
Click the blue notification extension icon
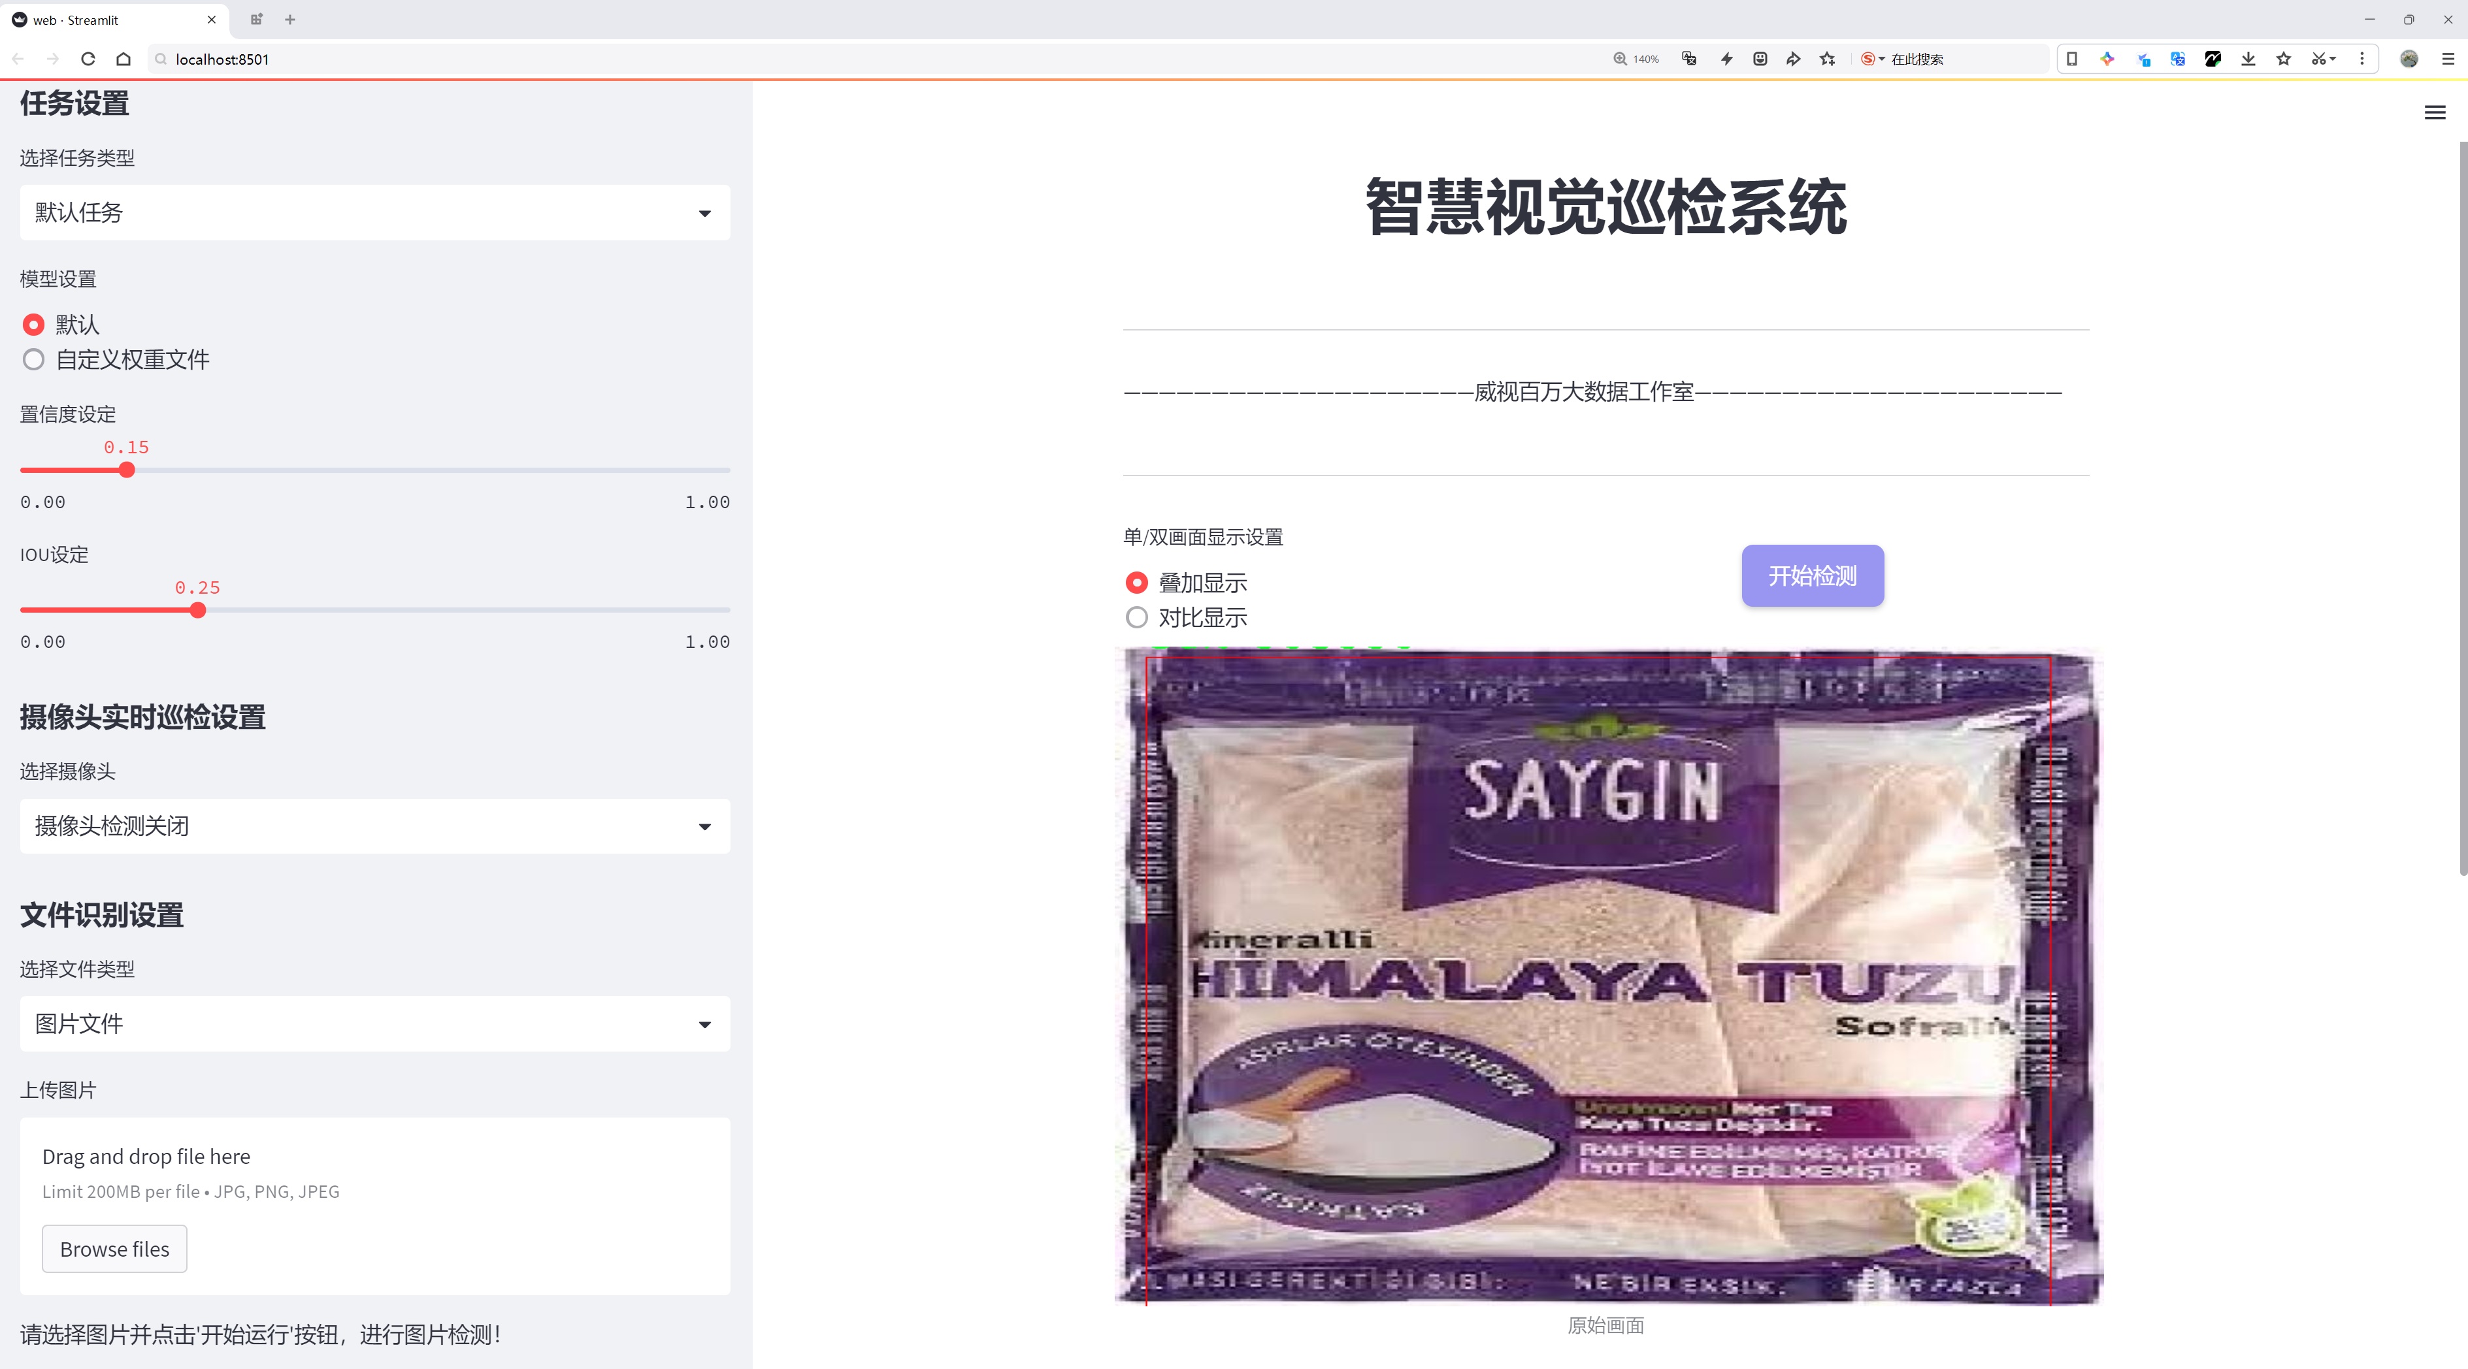click(x=2143, y=59)
